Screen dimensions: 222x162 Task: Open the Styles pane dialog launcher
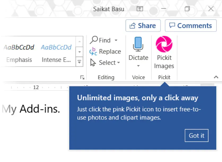82,77
